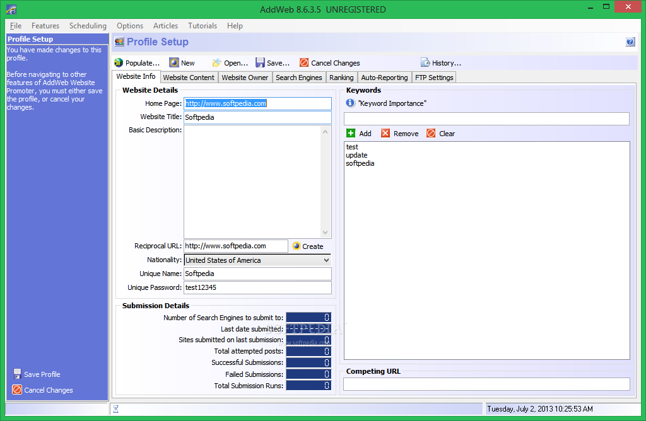Screen dimensions: 646x421
Task: Click the Save Profile sidebar link
Action: point(42,374)
